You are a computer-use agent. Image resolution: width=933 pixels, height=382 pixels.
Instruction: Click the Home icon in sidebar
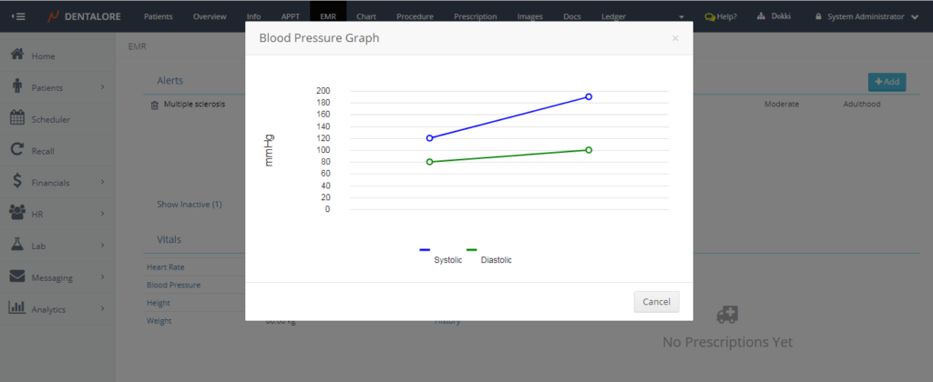pyautogui.click(x=16, y=55)
